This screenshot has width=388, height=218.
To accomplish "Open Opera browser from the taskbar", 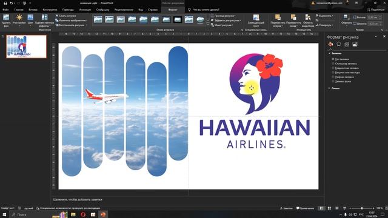I will pos(83,214).
